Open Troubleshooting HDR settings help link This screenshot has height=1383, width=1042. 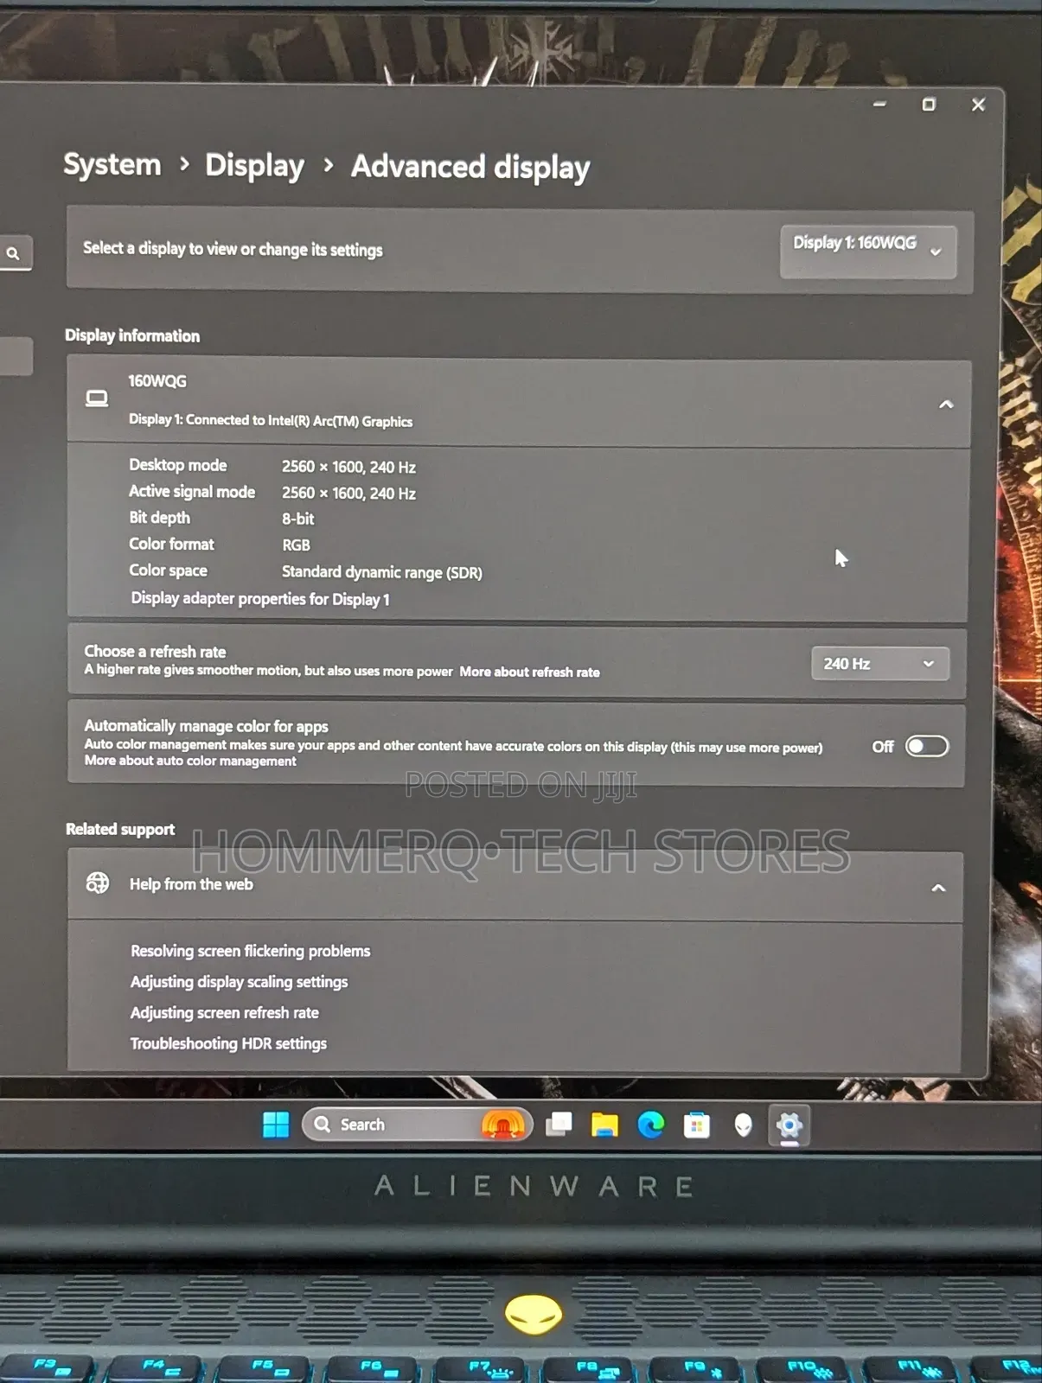click(x=228, y=1043)
